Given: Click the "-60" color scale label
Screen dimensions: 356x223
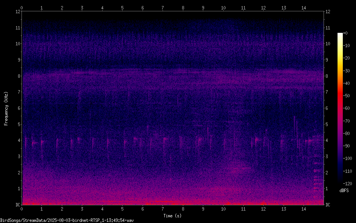Looking at the screenshot, I should click(x=347, y=108).
